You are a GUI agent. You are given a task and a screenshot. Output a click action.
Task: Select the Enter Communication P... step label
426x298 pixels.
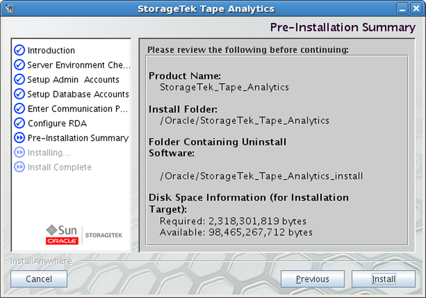(78, 109)
